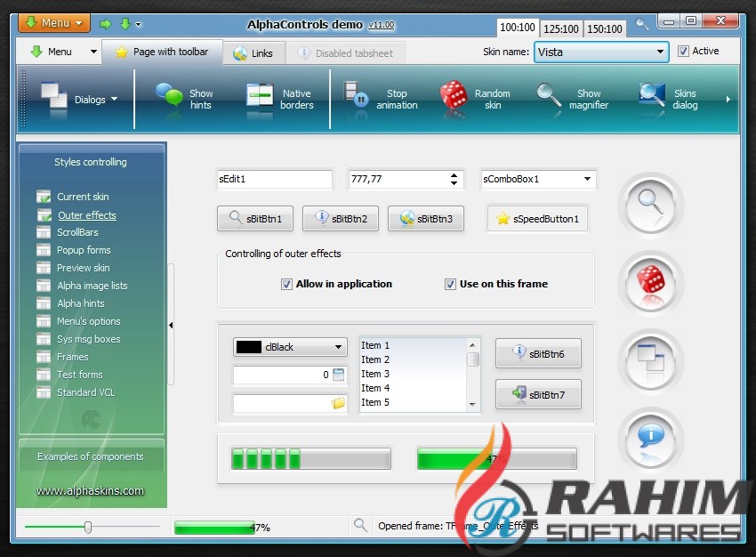This screenshot has height=557, width=756.
Task: Click the status bar magnifier icon
Action: [x=360, y=525]
